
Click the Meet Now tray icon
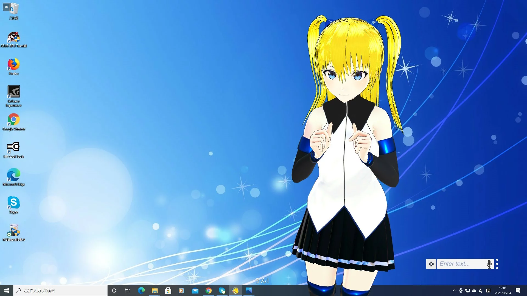pos(461,291)
